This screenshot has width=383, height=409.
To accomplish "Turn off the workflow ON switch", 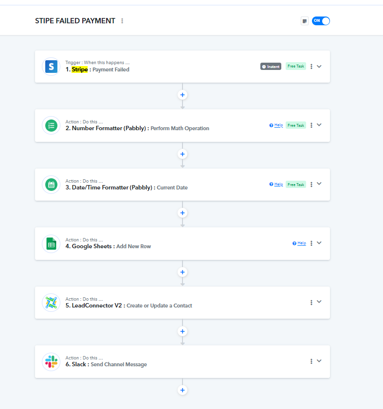I will pyautogui.click(x=321, y=21).
